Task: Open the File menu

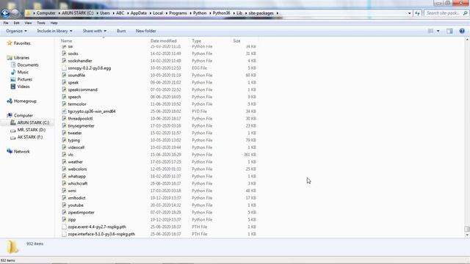Action: point(6,23)
